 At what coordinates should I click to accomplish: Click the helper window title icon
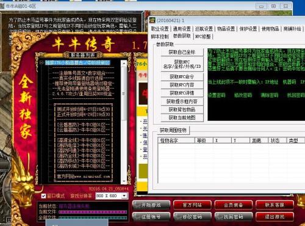[x=152, y=20]
